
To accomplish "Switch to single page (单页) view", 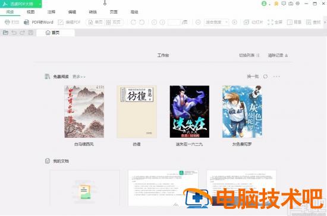I will coord(96,22).
